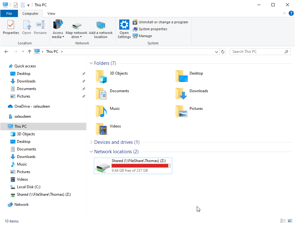Open the Quick Access Toolbar customize dropdown
The height and width of the screenshot is (225, 295).
[x=28, y=5]
